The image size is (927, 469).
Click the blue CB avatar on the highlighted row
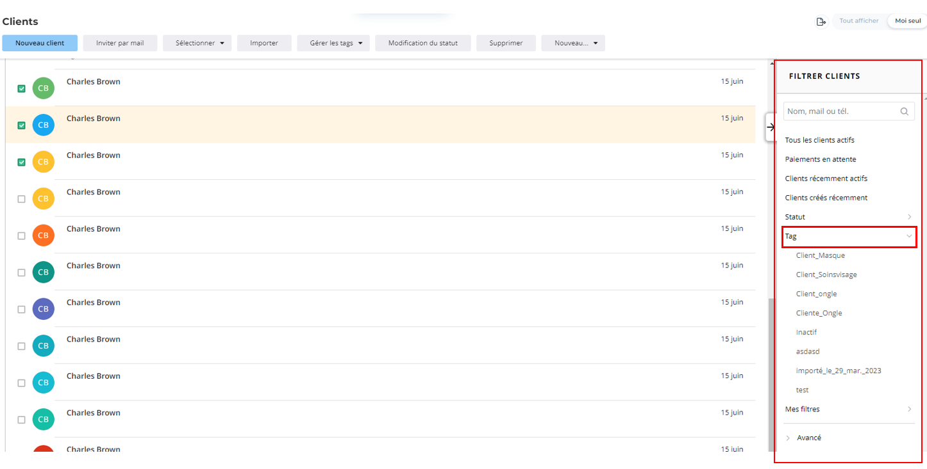click(43, 124)
